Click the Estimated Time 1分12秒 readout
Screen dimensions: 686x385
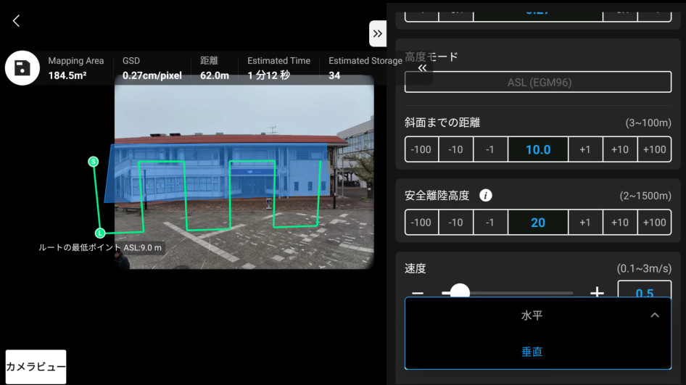click(278, 68)
